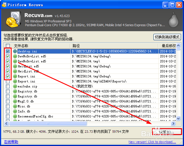Click the Recuva title bar application icon
Image resolution: width=184 pixels, height=146 pixels.
coord(4,5)
